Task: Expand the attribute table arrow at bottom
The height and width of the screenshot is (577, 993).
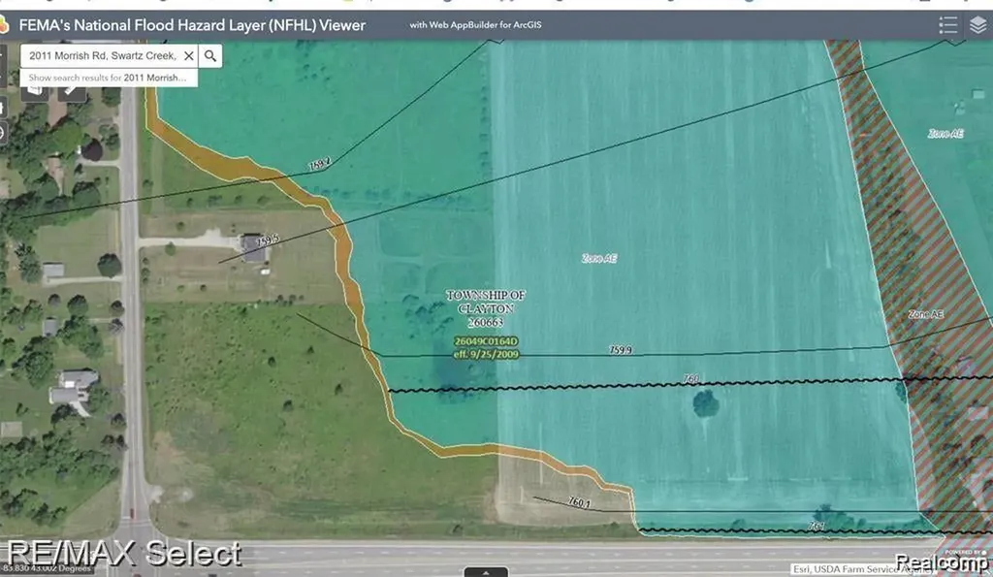Action: (x=486, y=572)
